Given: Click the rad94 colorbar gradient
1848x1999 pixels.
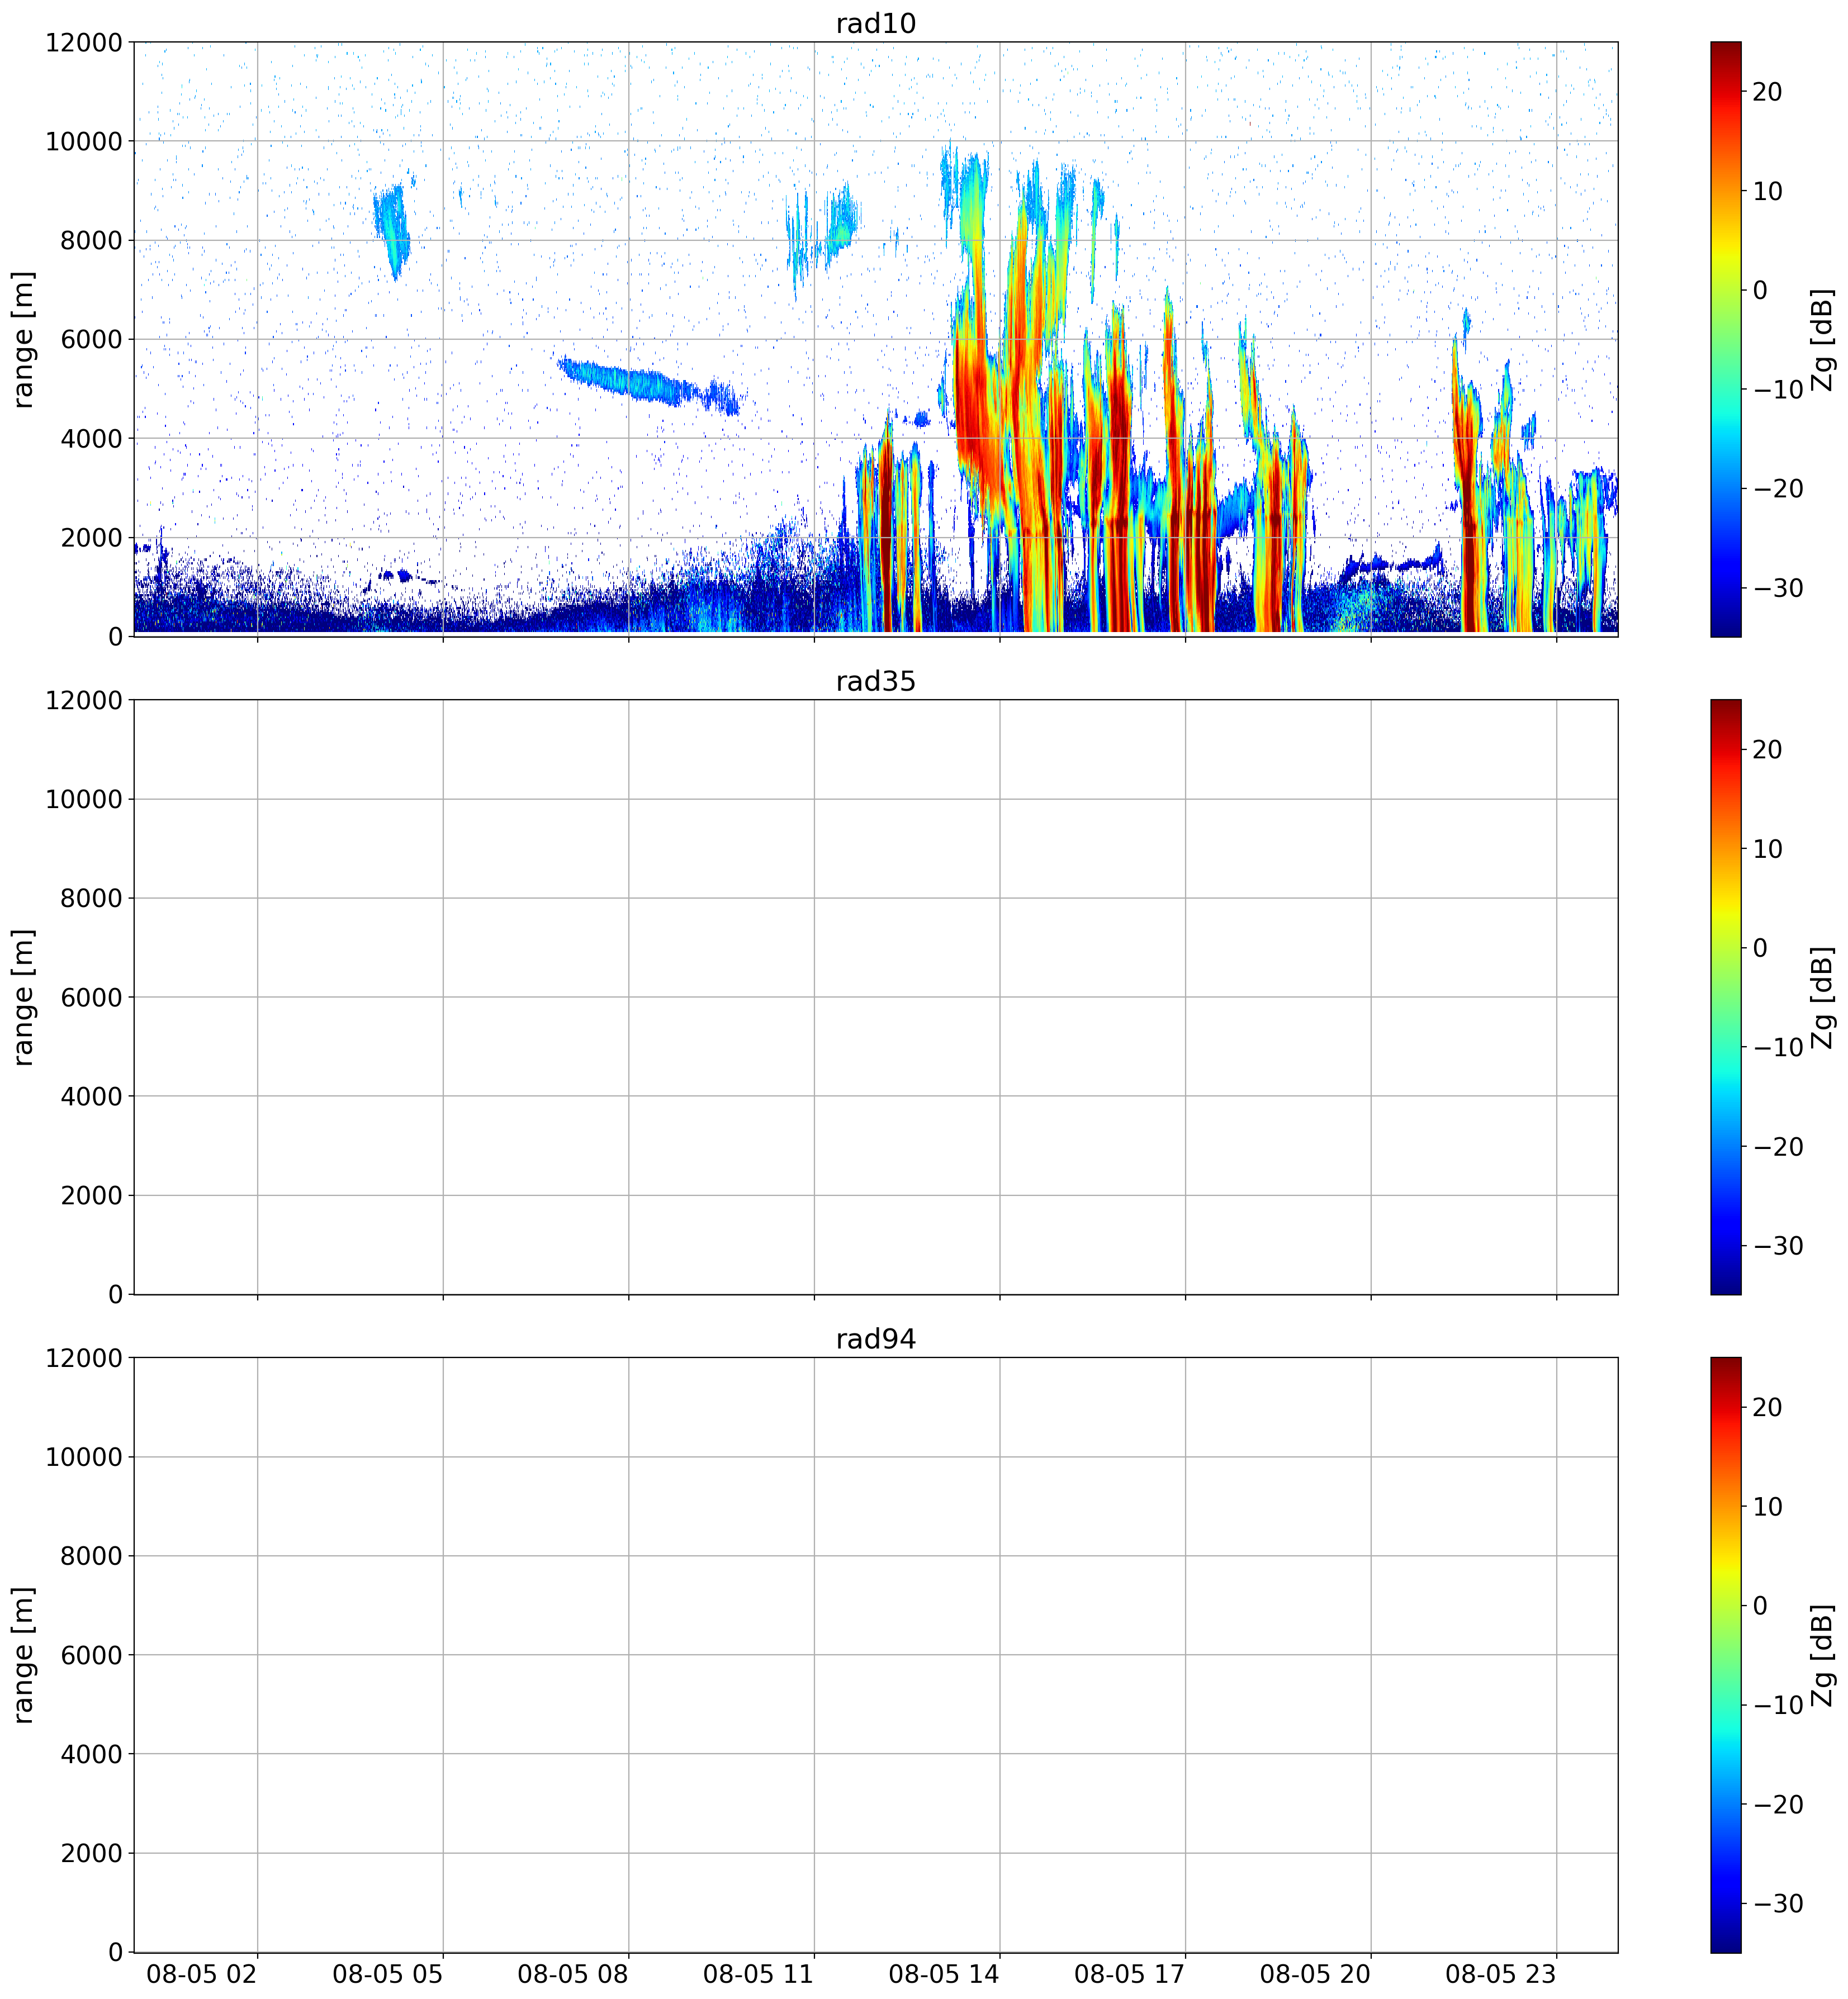Looking at the screenshot, I should (1725, 1654).
